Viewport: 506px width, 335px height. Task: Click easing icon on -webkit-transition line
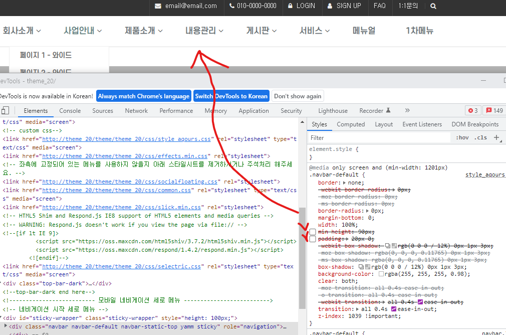[420, 302]
